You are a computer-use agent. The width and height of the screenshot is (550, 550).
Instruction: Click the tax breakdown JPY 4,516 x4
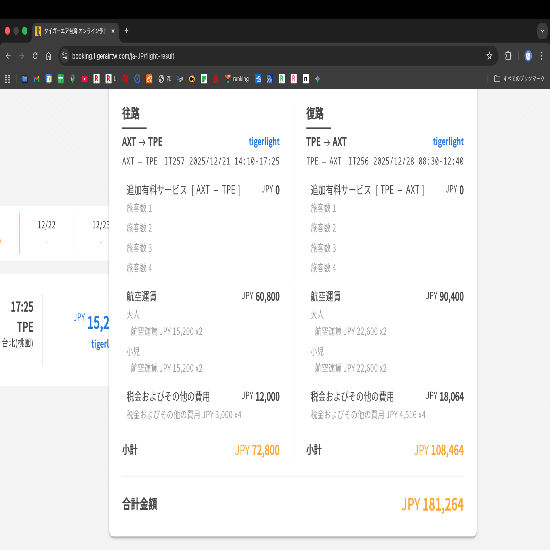pyautogui.click(x=368, y=415)
